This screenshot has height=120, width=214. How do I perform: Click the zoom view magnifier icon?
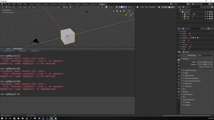pyautogui.click(x=124, y=11)
